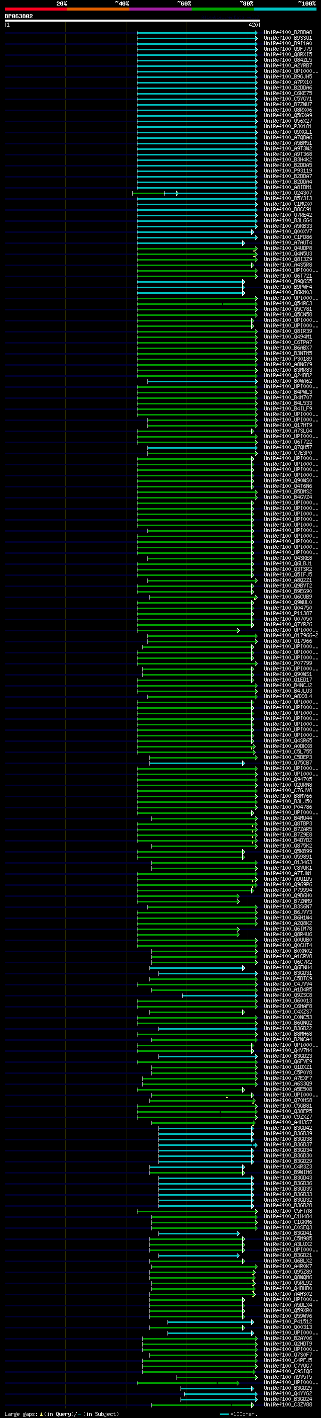The image size is (321, 1418).
Task: Click the red ~20% identity legend bar
Action: [36, 9]
